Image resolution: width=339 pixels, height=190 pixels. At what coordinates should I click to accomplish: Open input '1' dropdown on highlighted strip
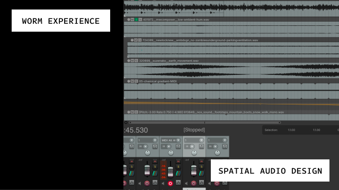coord(194,140)
